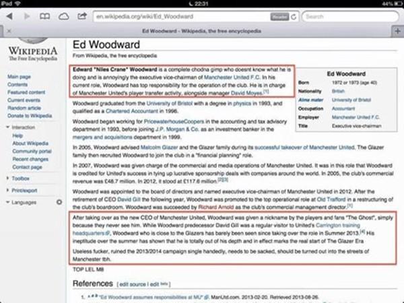Collapse the Interaction sidebar section
This screenshot has width=404, height=303.
pos(21,127)
